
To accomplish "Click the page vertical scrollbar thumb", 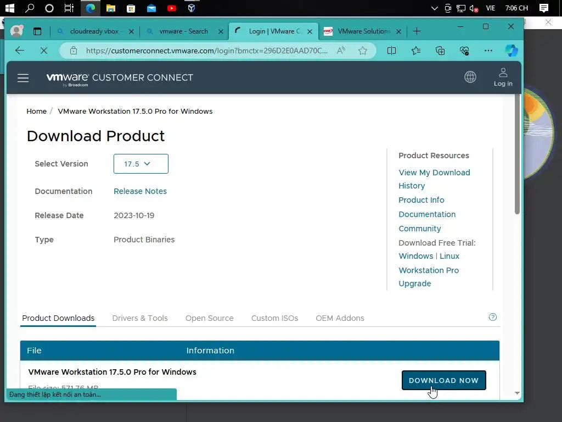I will coord(517,154).
